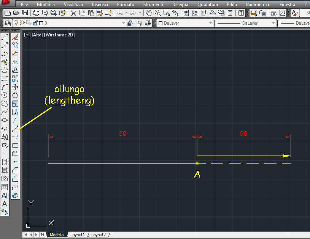310x239 pixels.
Task: Select the Rectangle draw tool
Action: pyautogui.click(x=5, y=79)
